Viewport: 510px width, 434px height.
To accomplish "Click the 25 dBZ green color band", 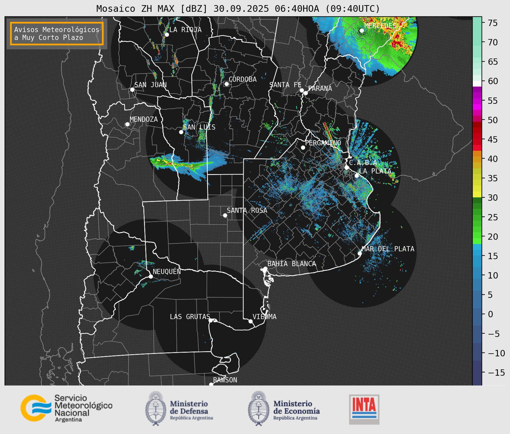I will pos(477,217).
